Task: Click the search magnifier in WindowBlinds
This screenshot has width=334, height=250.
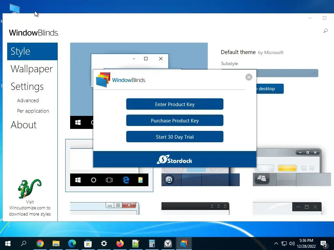Action: click(326, 31)
